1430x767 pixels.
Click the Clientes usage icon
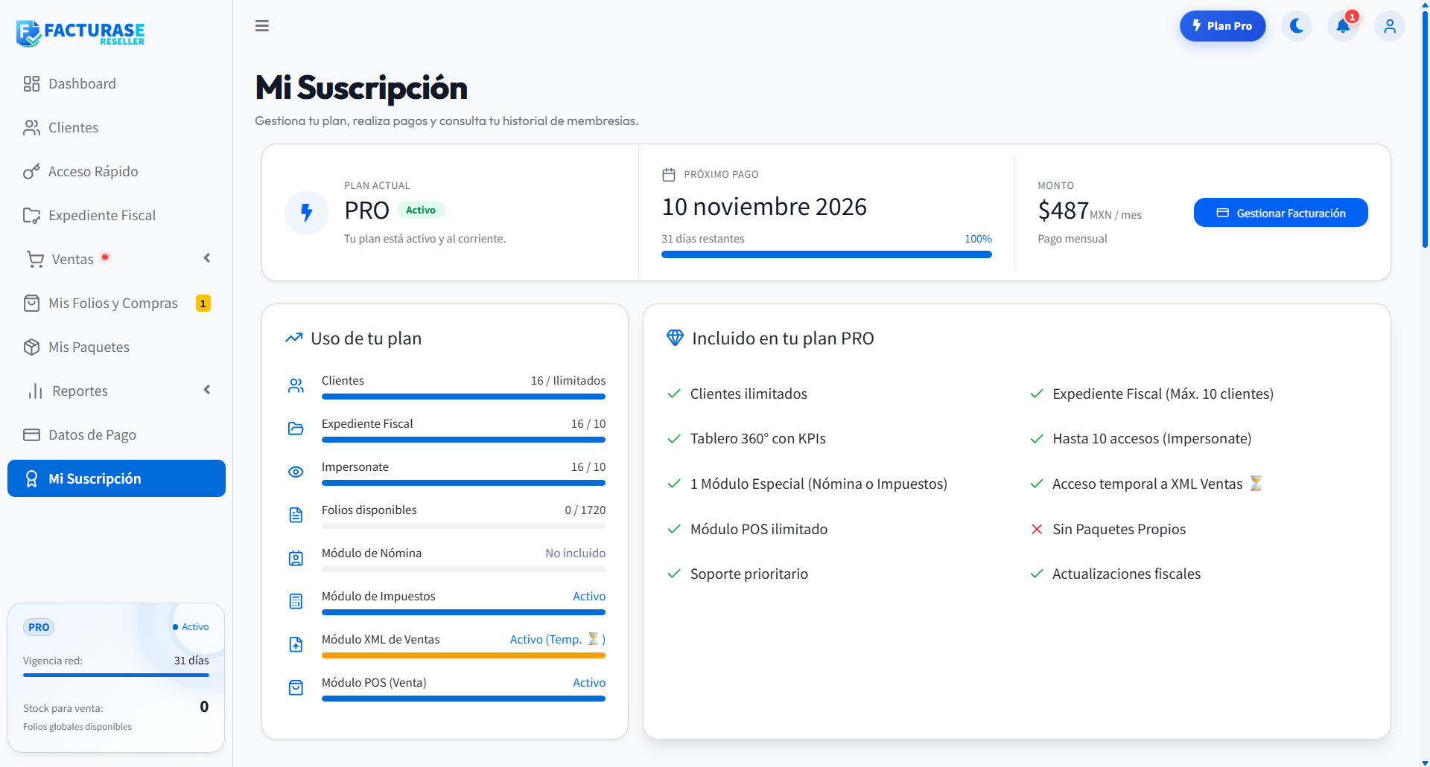point(296,385)
